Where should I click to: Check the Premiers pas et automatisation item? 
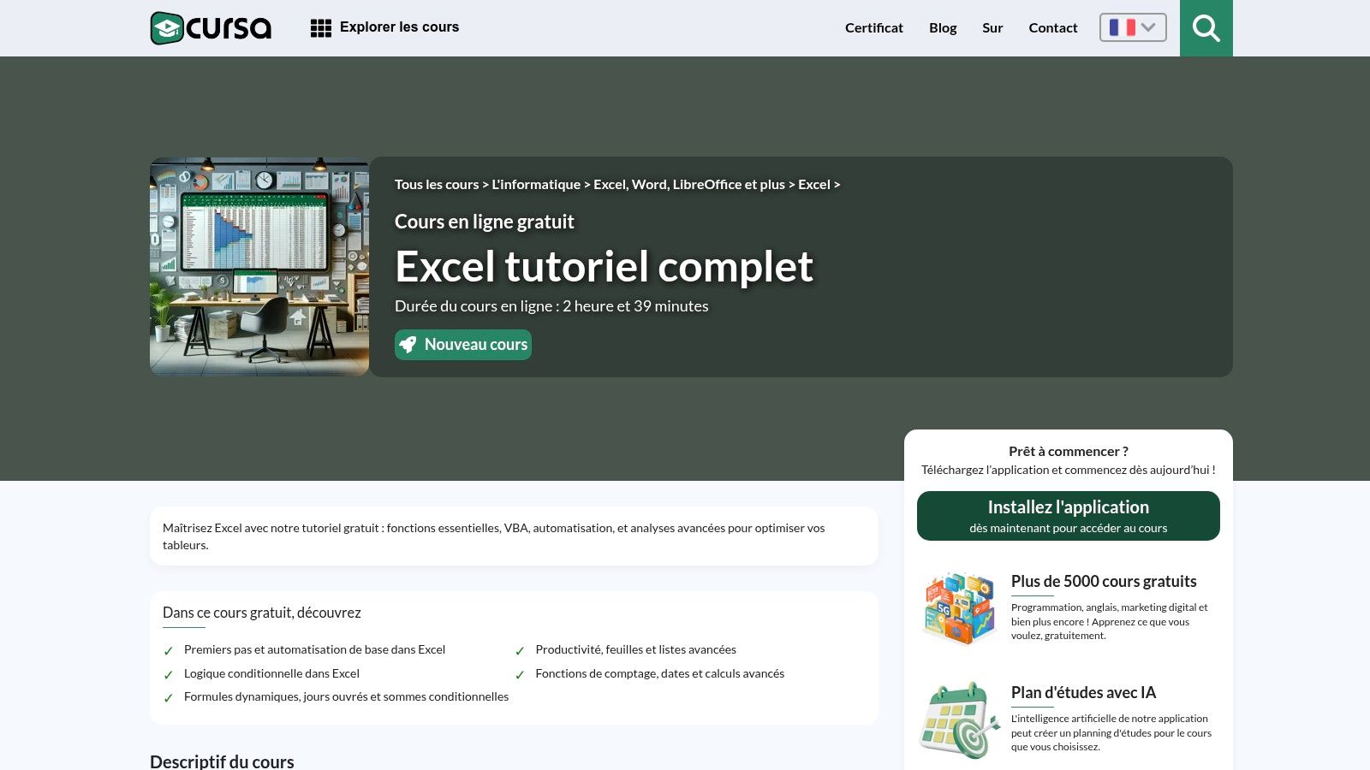point(168,650)
